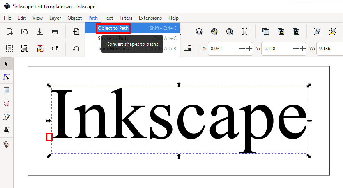Decrease Y value with minus button
The height and width of the screenshot is (188, 343).
click(295, 49)
